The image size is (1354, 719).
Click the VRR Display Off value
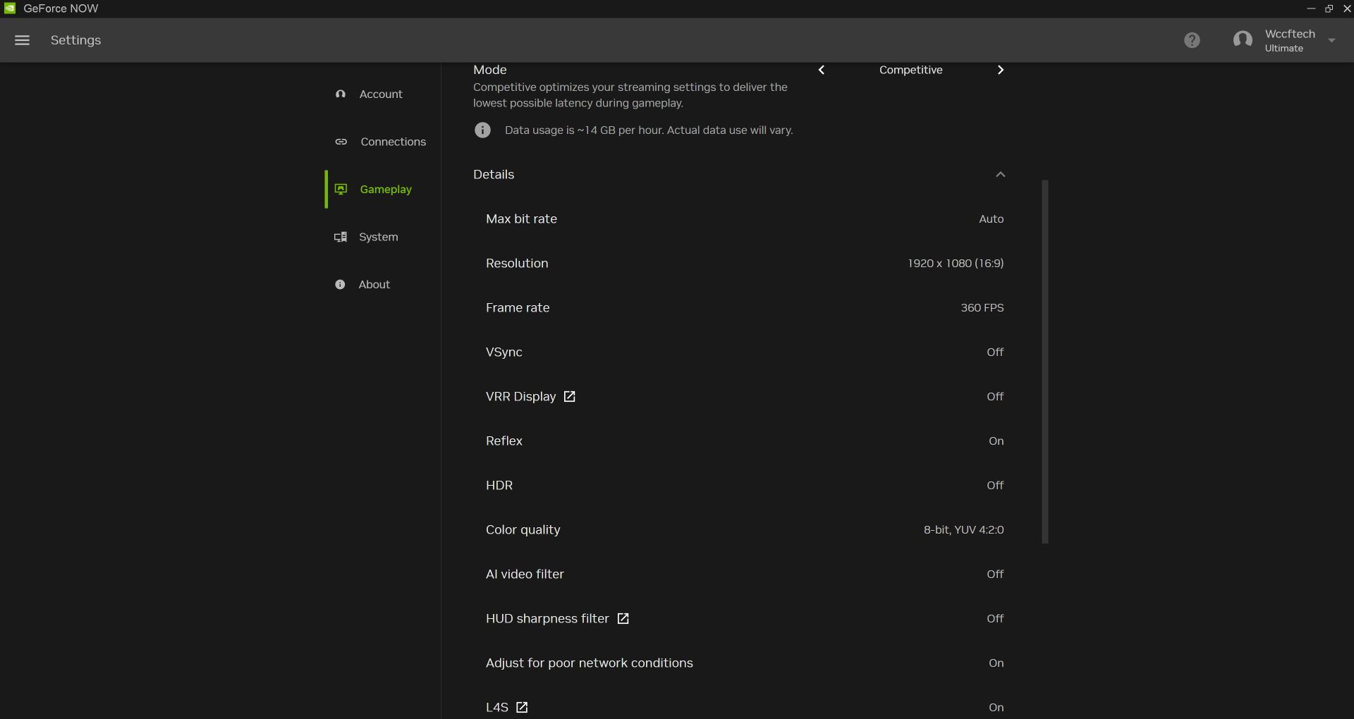[x=995, y=396]
